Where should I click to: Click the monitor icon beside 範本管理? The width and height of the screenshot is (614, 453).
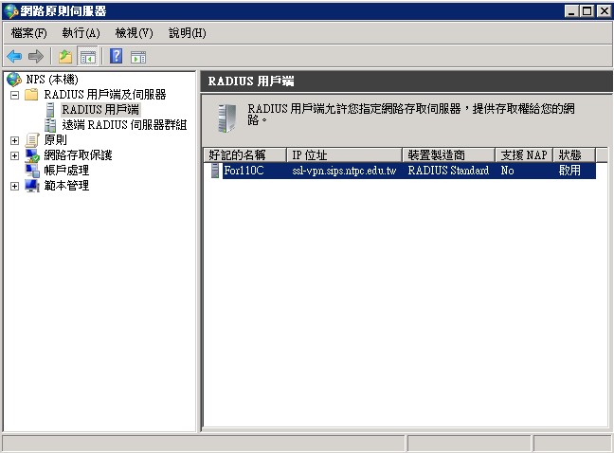32,186
